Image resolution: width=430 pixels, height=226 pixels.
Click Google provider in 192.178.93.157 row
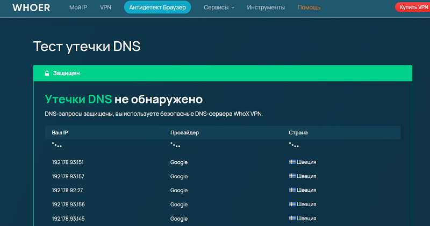pos(179,177)
